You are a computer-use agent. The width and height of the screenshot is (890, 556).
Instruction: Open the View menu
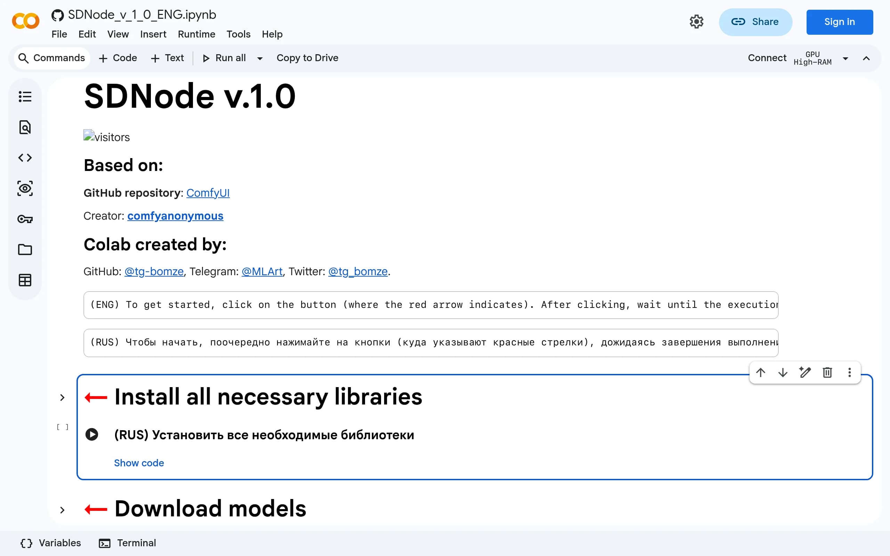point(118,34)
